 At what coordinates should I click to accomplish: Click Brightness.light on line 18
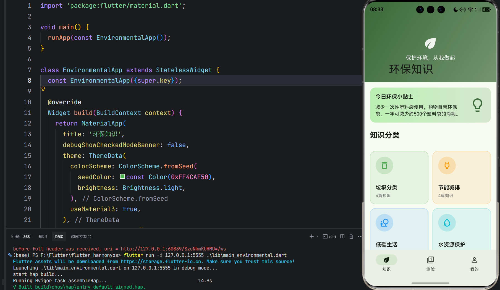click(x=152, y=188)
